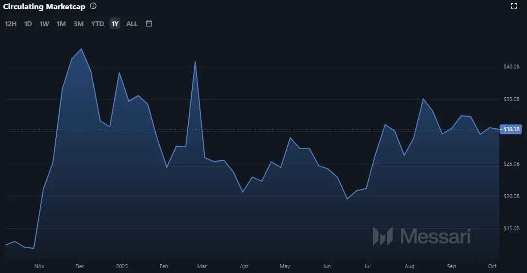Choose the 1W time interval

(x=44, y=24)
